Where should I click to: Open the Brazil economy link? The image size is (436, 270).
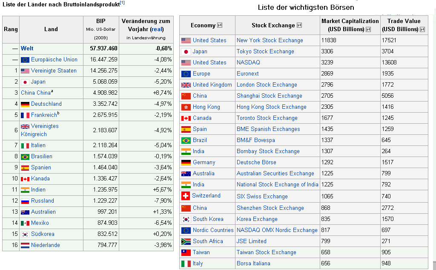pyautogui.click(x=200, y=140)
